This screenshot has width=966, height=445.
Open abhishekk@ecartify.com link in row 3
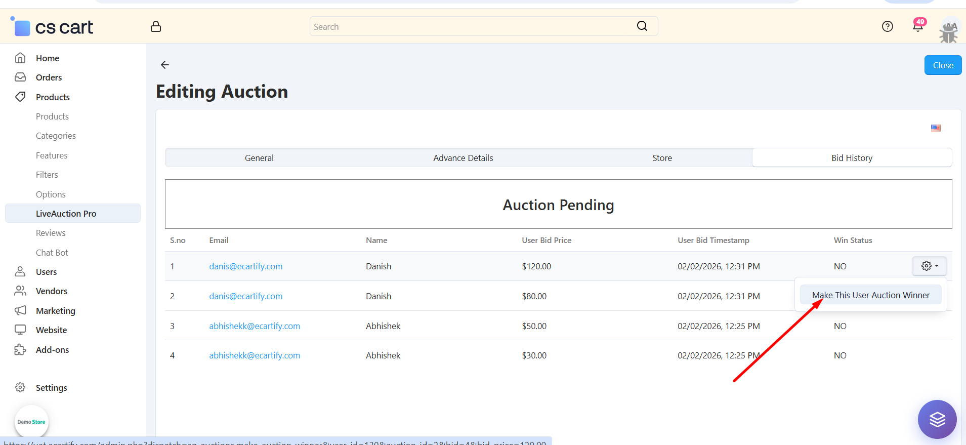pyautogui.click(x=255, y=326)
